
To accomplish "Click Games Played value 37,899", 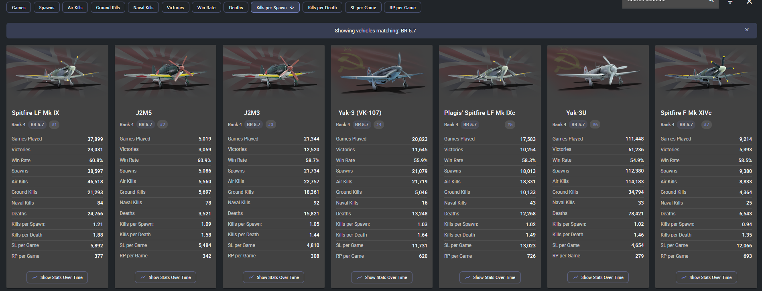I will (95, 139).
